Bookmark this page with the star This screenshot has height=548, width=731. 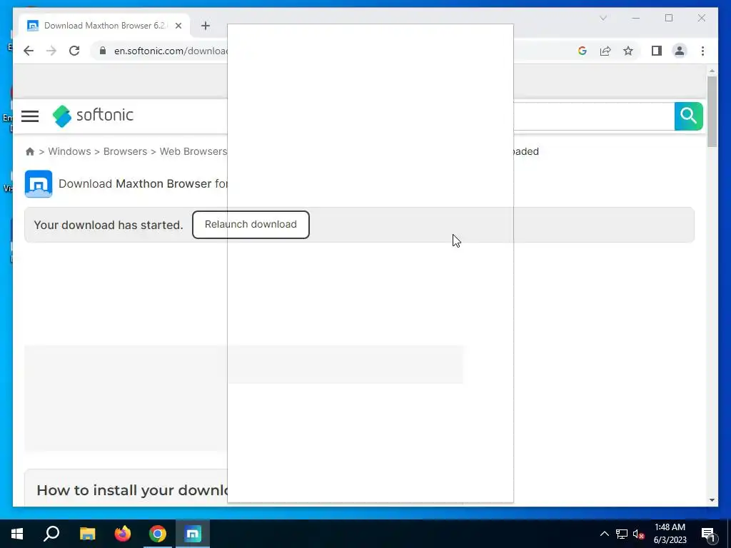pyautogui.click(x=628, y=51)
